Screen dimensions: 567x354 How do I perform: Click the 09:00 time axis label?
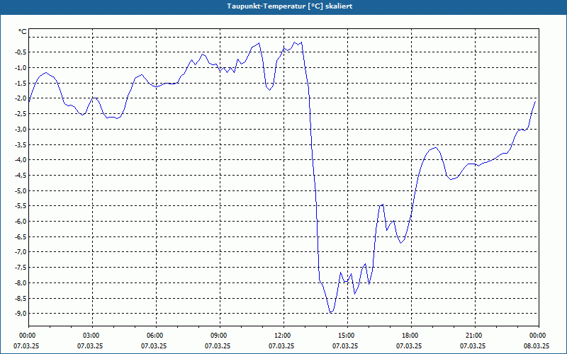point(220,336)
